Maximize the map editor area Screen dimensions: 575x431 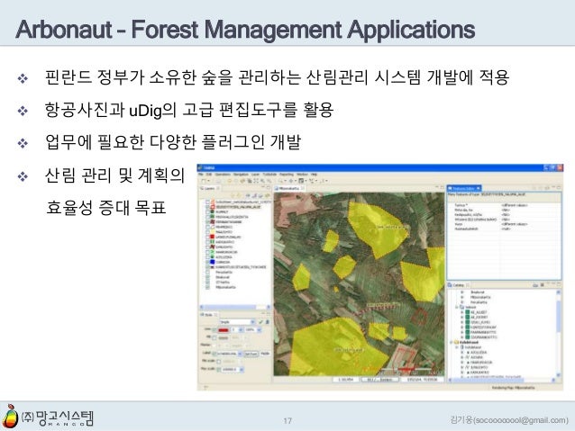click(442, 187)
